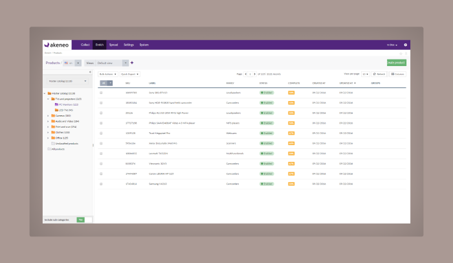This screenshot has width=453, height=263.
Task: Tick checkbox for Samsung camcorder last row
Action: click(x=101, y=184)
